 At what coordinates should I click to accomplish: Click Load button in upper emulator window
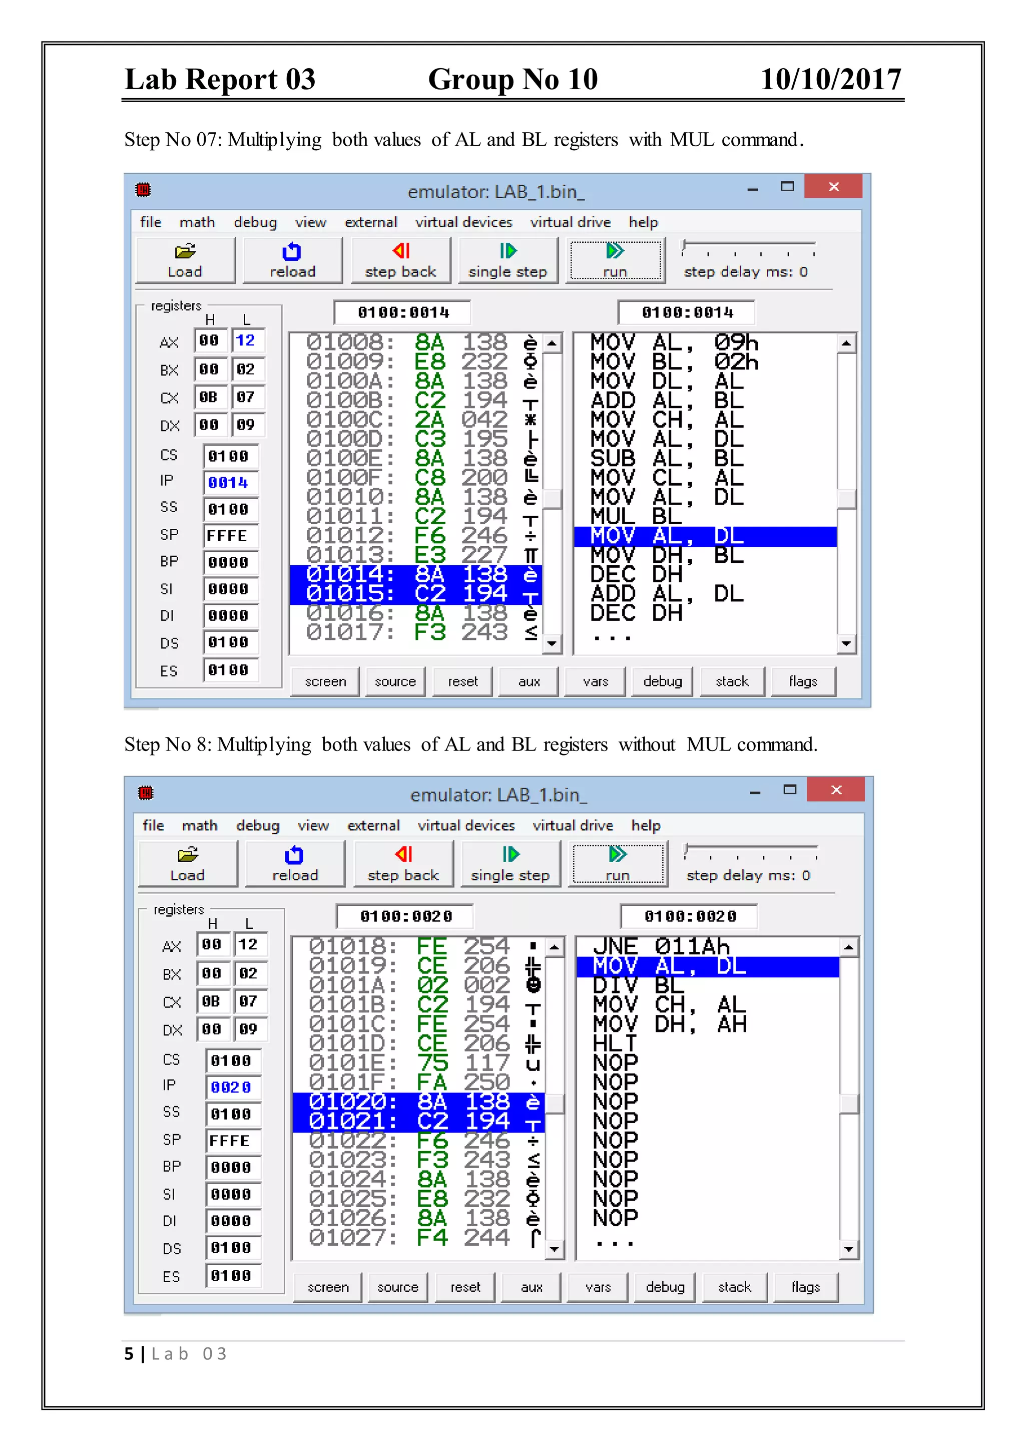point(185,260)
